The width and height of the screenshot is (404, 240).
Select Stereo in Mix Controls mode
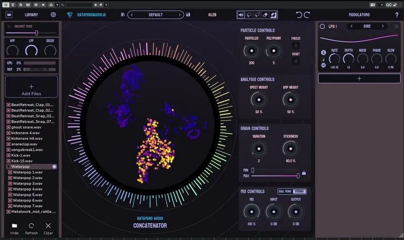[300, 192]
